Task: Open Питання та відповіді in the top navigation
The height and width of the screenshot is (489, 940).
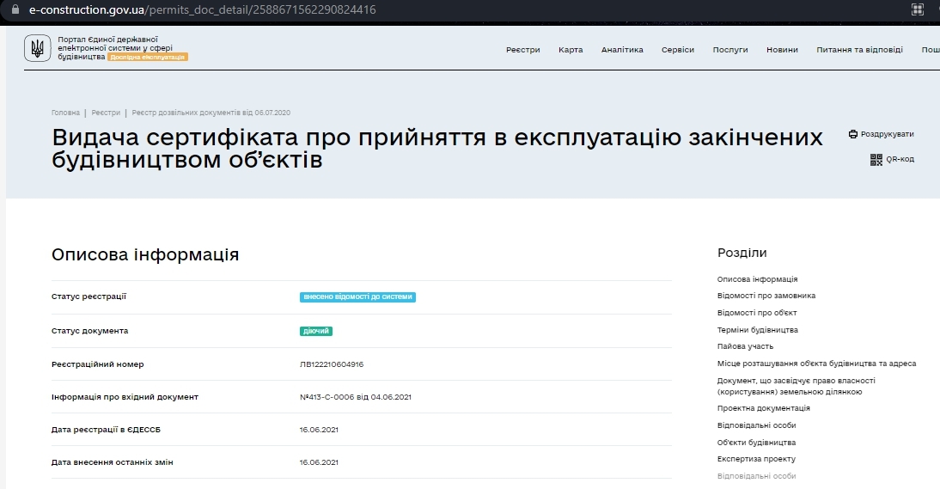Action: click(x=860, y=50)
